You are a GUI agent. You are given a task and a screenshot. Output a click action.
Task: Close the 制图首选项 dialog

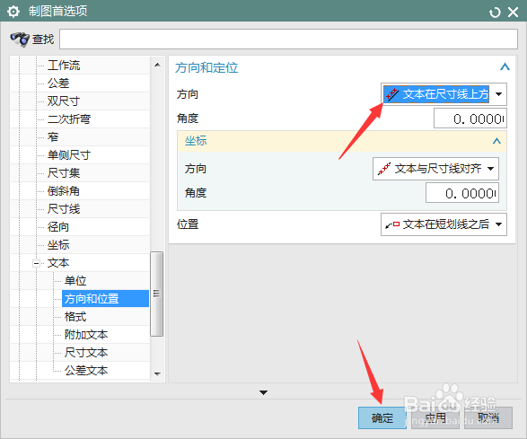tap(514, 13)
